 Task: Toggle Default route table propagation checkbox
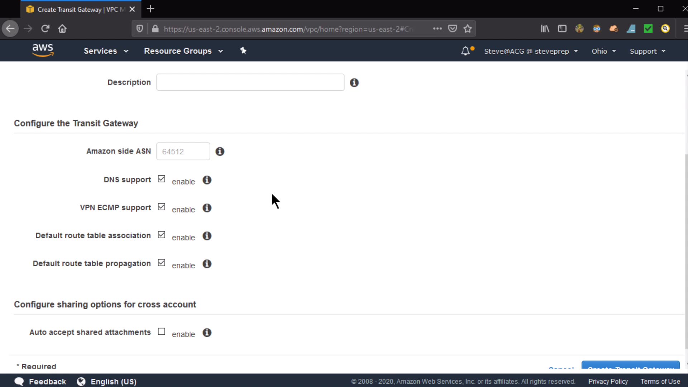click(162, 263)
